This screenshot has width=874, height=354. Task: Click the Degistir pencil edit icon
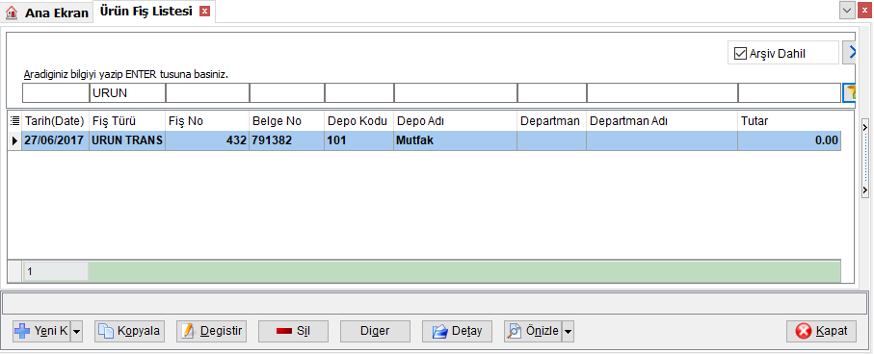188,331
